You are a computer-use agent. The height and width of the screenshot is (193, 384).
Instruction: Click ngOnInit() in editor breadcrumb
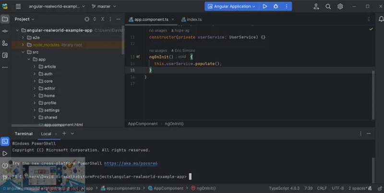pos(174,124)
